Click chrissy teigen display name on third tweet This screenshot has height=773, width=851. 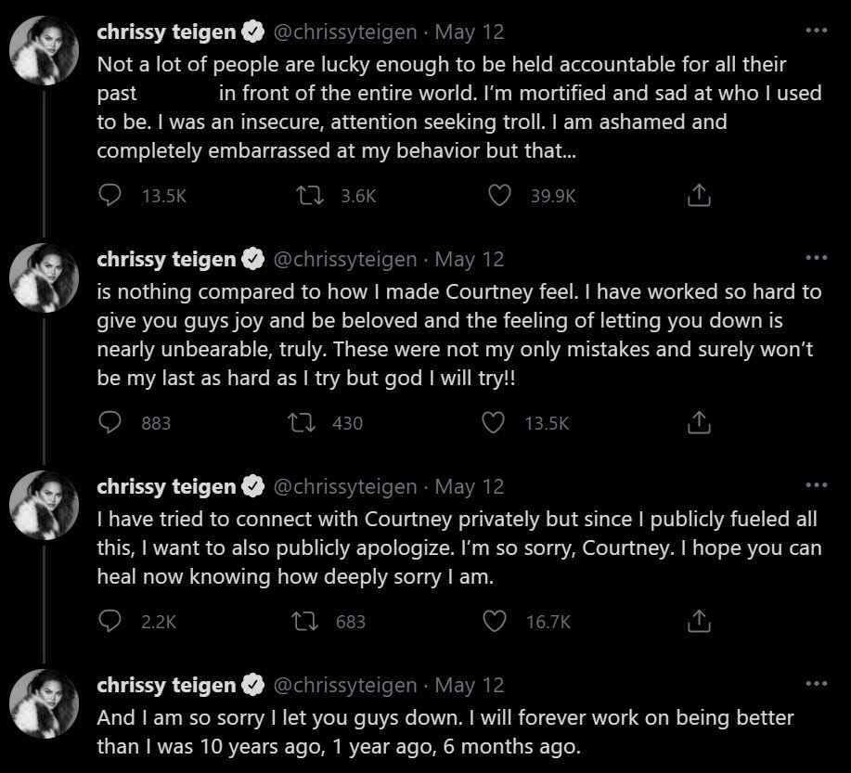(166, 486)
